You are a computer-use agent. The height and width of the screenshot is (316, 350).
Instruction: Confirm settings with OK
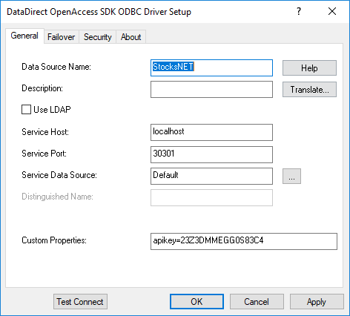197,302
